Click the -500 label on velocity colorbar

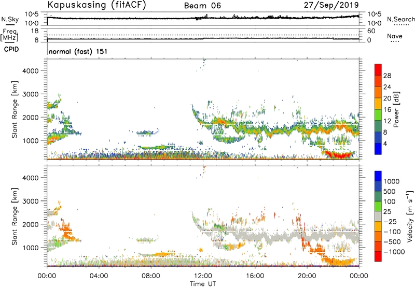(392, 241)
